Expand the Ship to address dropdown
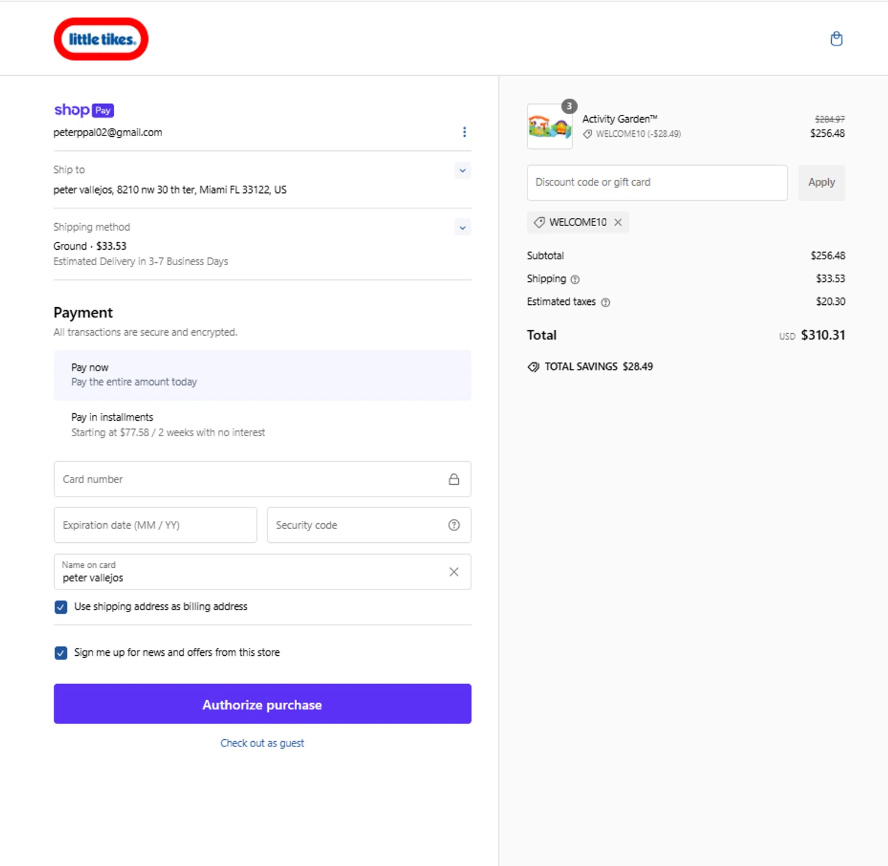This screenshot has height=866, width=888. 462,170
